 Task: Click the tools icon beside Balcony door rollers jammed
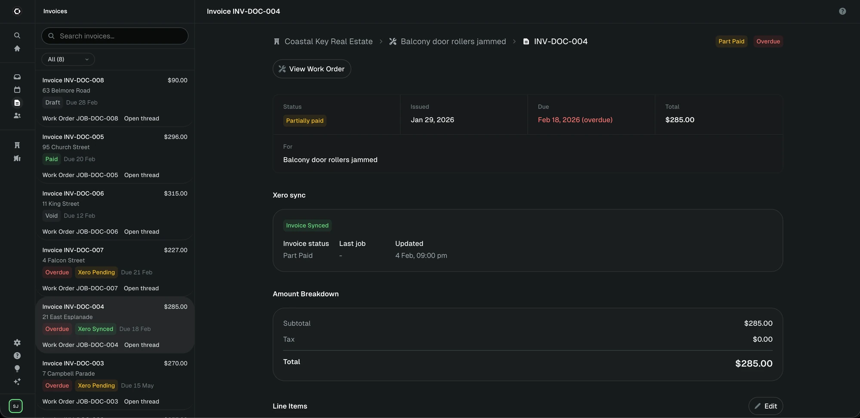pos(393,41)
